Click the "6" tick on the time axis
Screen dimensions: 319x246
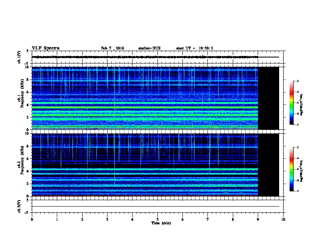click(183, 219)
